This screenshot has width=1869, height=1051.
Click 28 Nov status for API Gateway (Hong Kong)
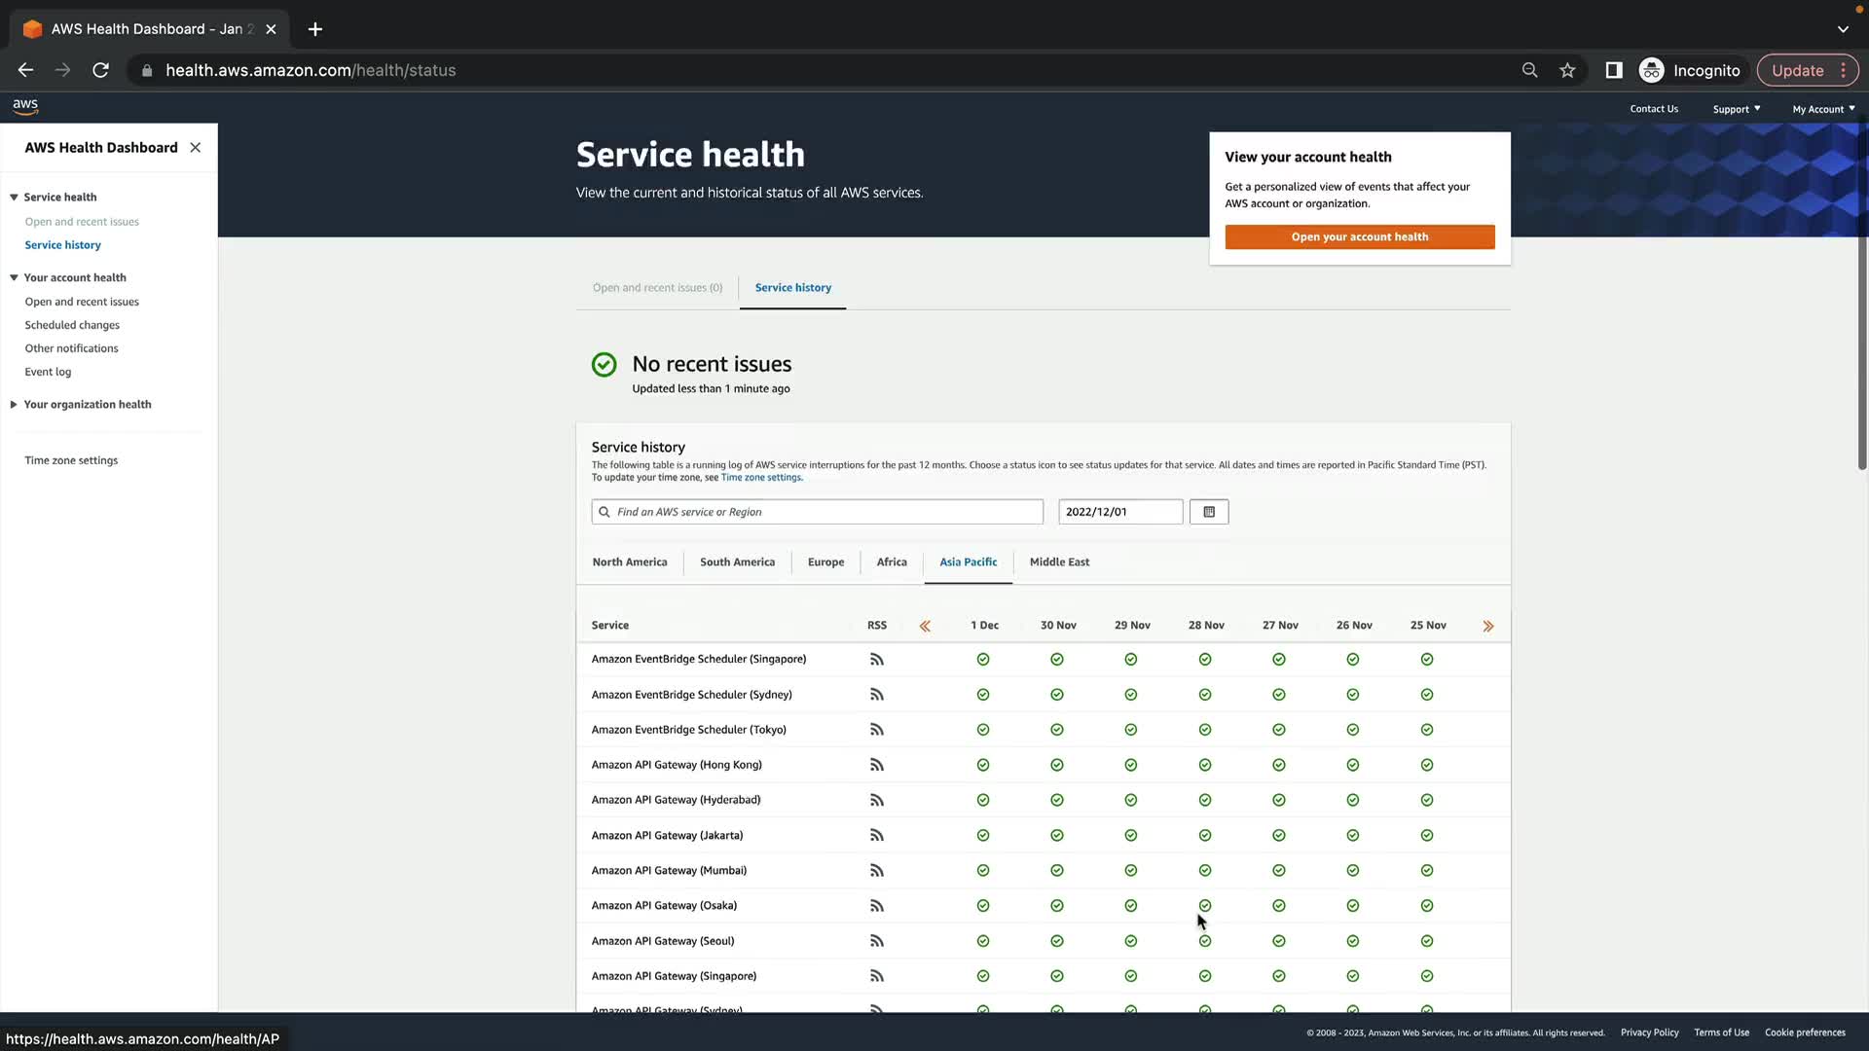point(1205,765)
